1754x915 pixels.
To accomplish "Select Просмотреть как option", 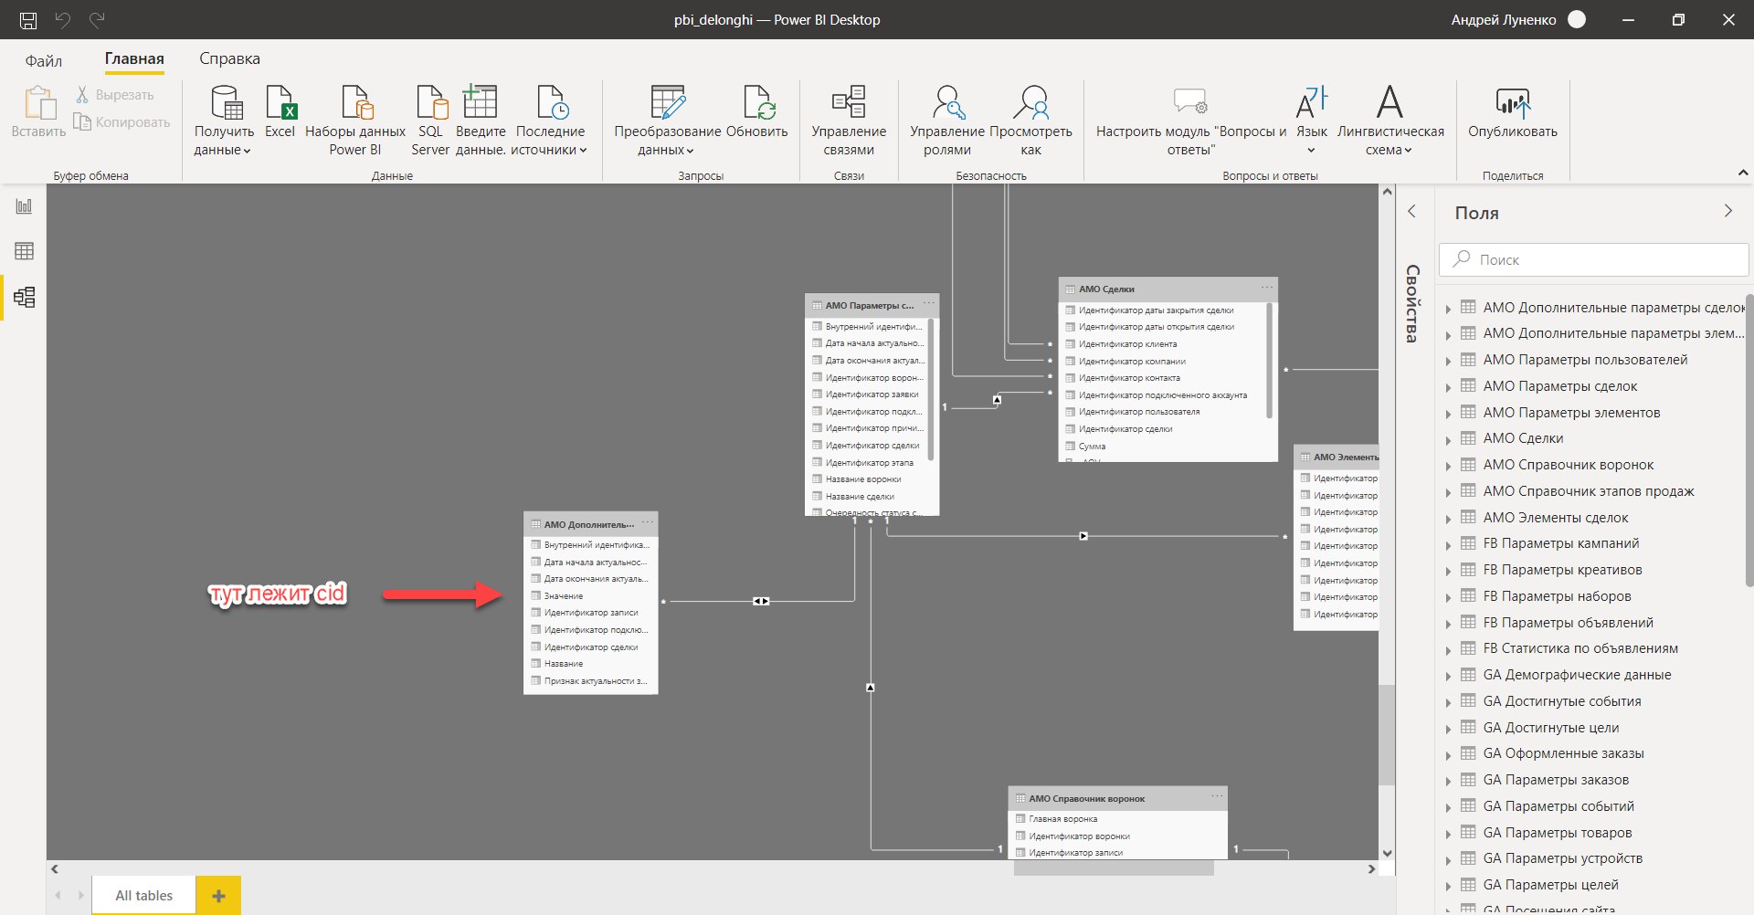I will (x=1031, y=120).
